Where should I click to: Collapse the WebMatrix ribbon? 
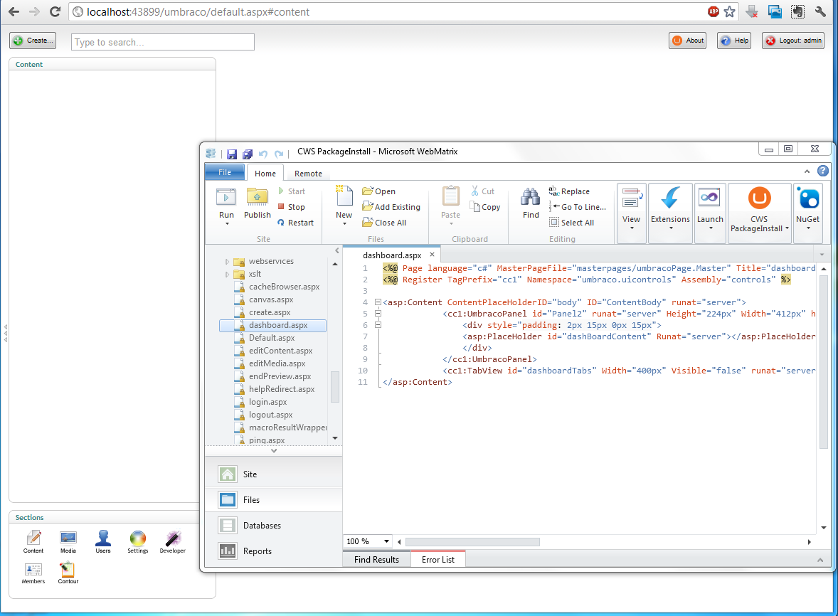pos(807,171)
